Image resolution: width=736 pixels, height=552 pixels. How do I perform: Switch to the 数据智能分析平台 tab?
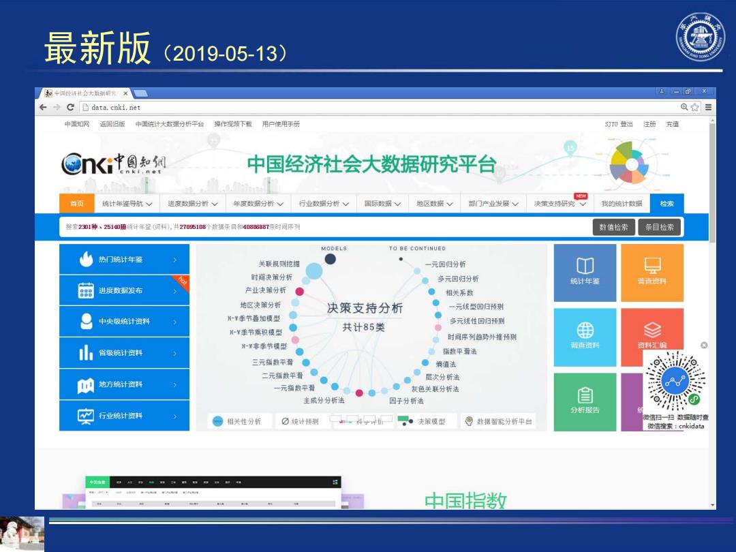(498, 421)
